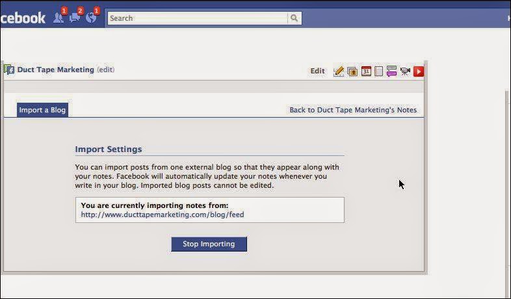Click the pencil edit page icon

point(339,71)
